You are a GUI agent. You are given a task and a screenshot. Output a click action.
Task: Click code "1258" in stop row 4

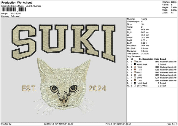[157, 70]
